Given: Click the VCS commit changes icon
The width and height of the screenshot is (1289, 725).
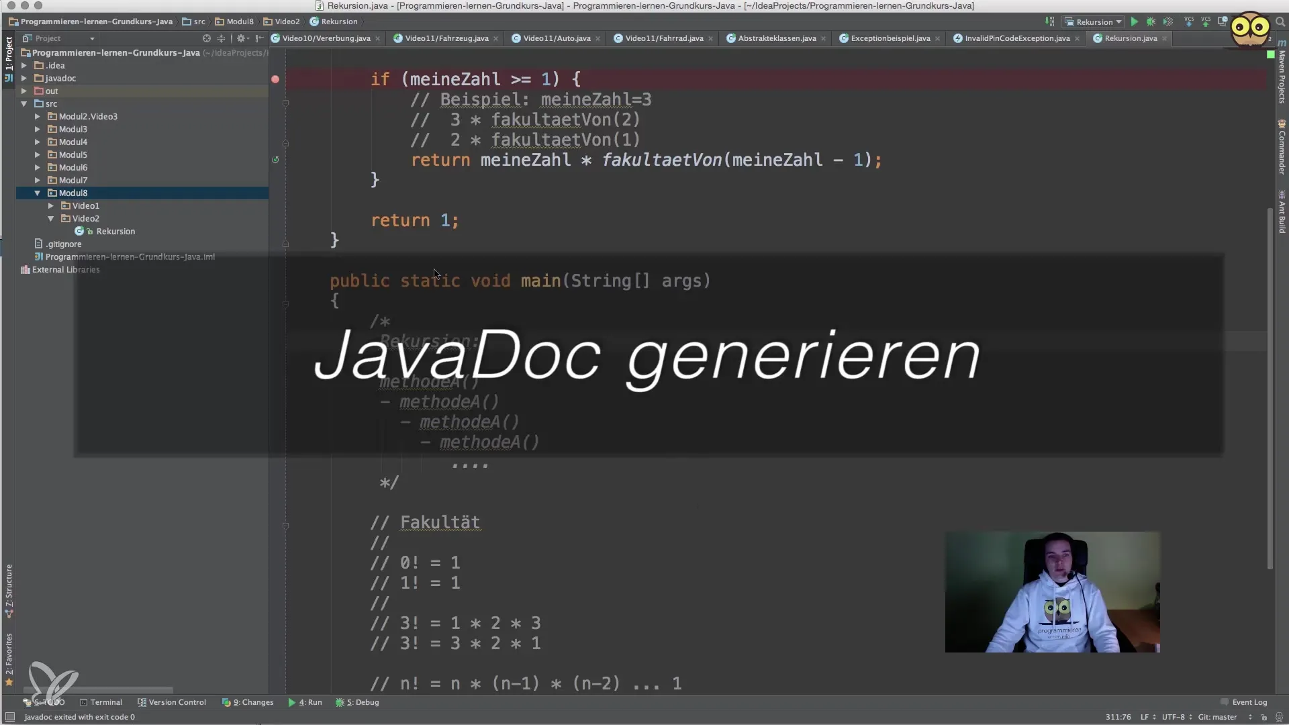Looking at the screenshot, I should [1206, 21].
